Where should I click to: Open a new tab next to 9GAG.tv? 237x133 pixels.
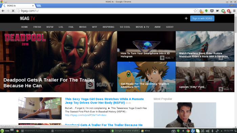tap(39, 6)
